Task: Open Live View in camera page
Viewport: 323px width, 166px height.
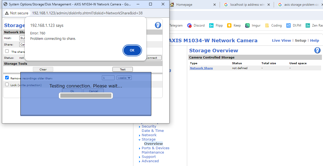Action: click(x=281, y=40)
